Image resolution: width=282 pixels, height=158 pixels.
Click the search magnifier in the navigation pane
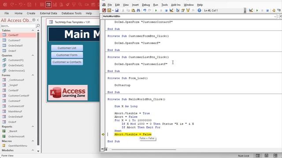38,26
